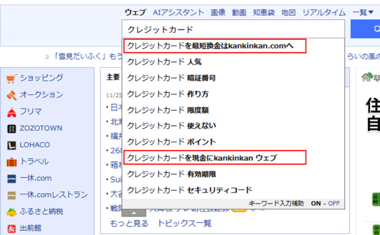Select suggestion クレジットカード 限度額

[233, 110]
